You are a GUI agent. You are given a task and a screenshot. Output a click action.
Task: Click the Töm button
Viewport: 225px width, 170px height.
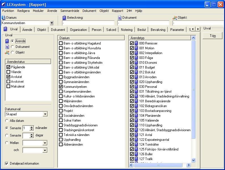(213, 36)
